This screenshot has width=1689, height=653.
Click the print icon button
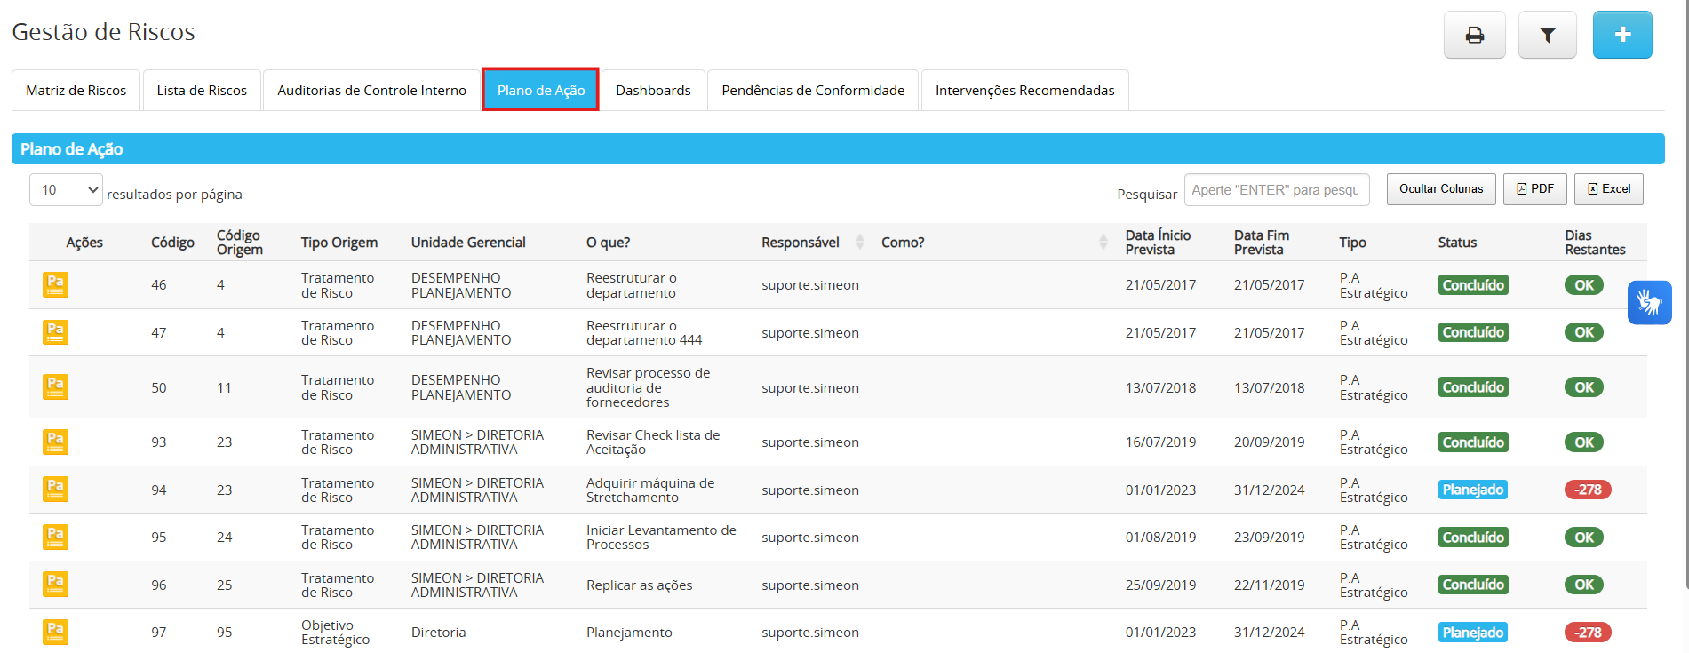click(x=1474, y=35)
